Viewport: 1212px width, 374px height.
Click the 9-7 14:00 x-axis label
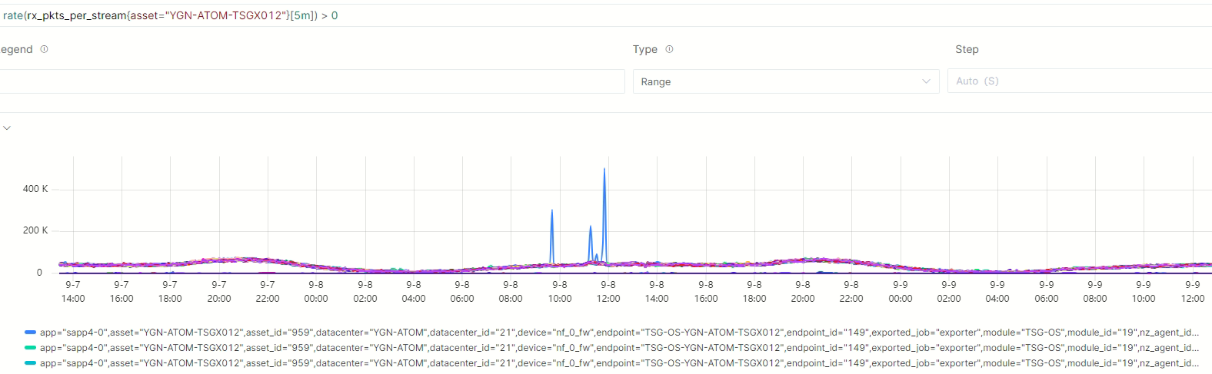(73, 291)
